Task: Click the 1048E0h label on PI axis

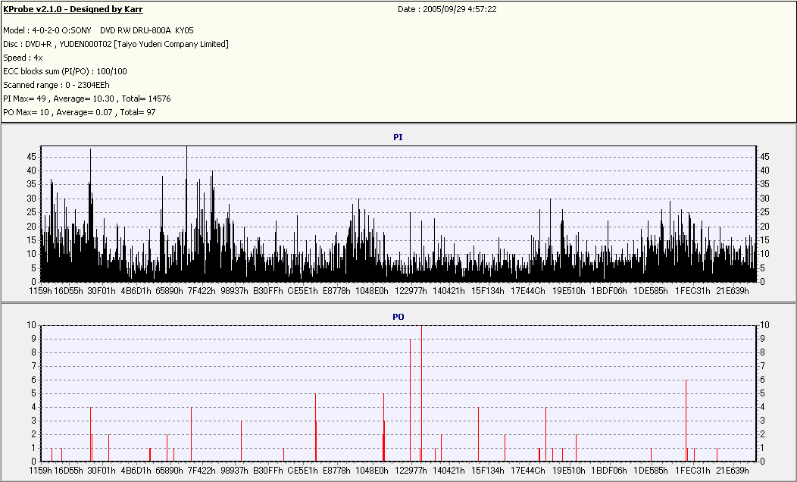Action: click(371, 291)
